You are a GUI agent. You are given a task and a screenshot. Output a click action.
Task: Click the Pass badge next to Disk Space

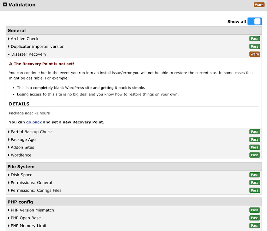(255, 175)
